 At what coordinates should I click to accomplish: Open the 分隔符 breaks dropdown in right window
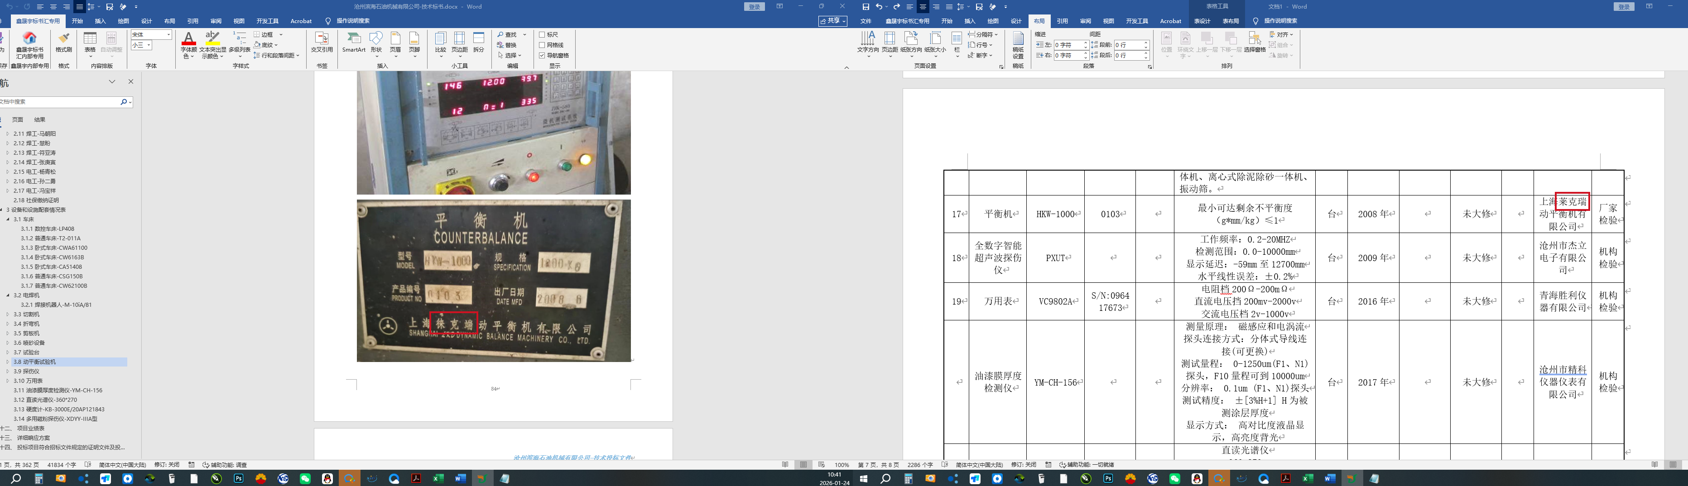click(x=983, y=35)
